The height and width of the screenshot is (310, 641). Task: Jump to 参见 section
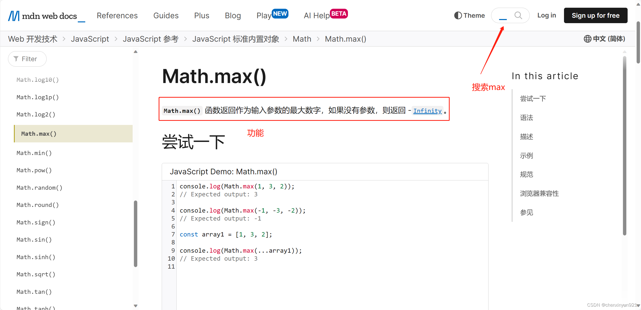tap(526, 212)
